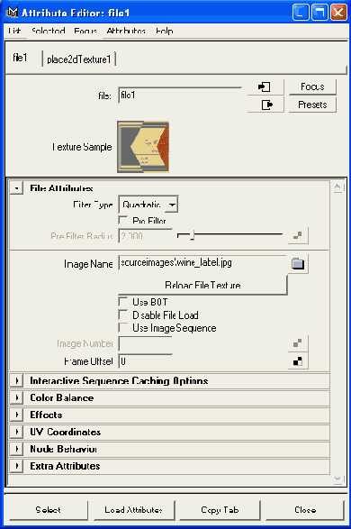Open the List menu
Image resolution: width=351 pixels, height=529 pixels.
coord(14,31)
